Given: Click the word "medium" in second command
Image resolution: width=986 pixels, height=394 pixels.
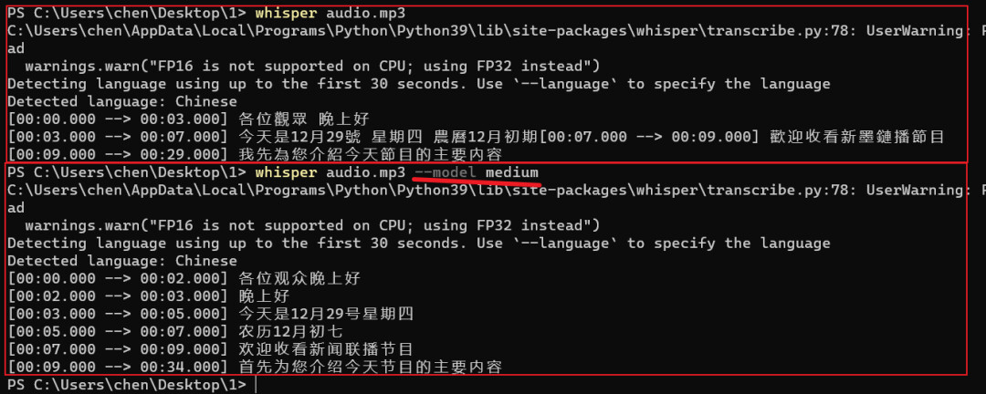Looking at the screenshot, I should coord(512,172).
